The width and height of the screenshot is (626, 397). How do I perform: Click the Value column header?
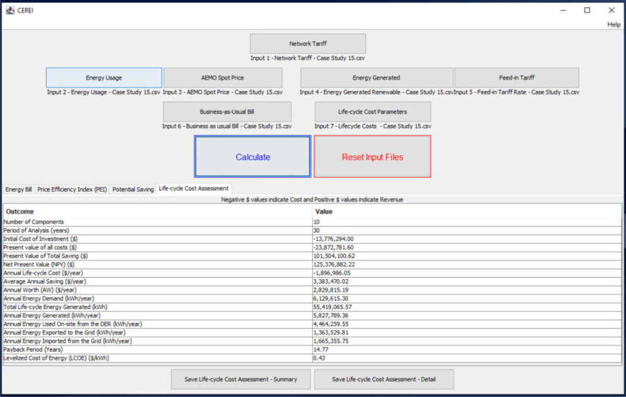coord(467,211)
